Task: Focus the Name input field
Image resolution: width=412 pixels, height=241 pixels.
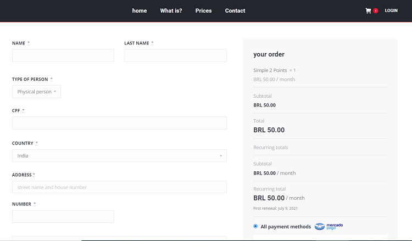Action: (63, 55)
